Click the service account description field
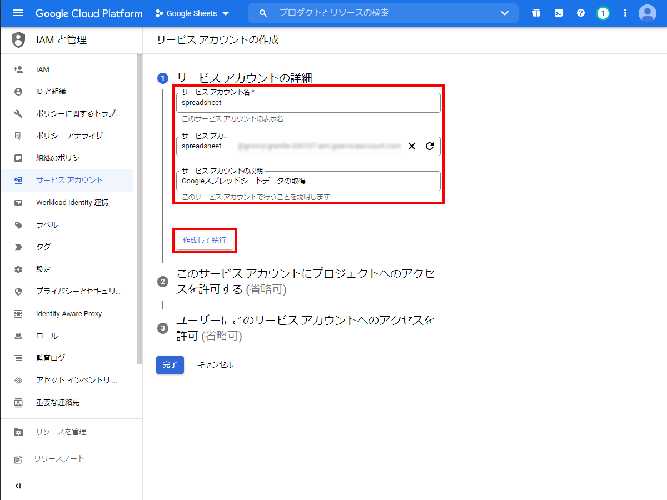 [x=308, y=181]
